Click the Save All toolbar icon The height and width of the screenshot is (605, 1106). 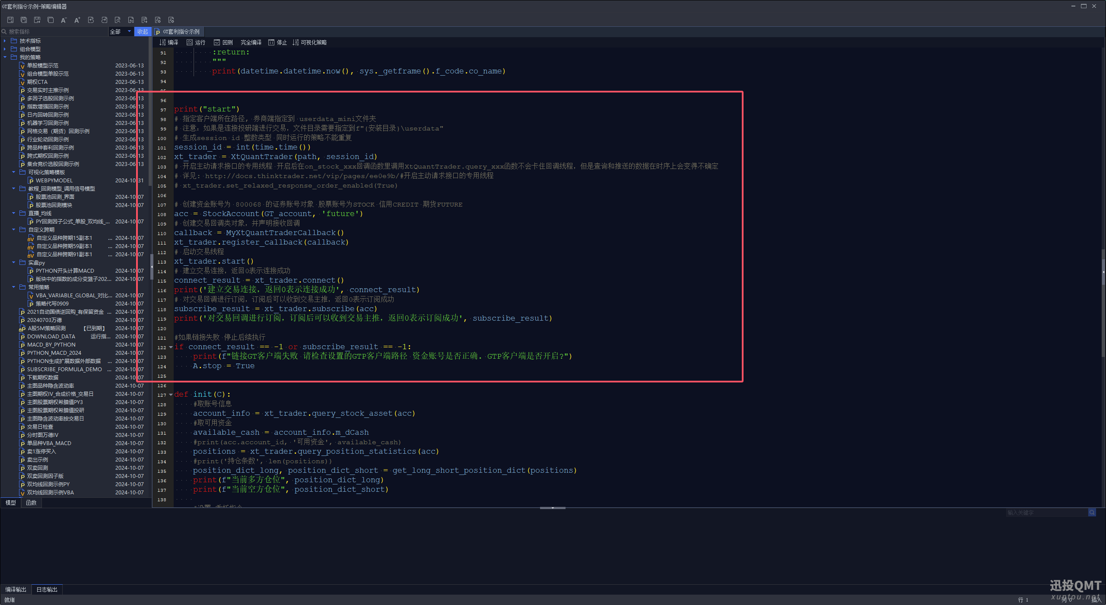click(24, 20)
